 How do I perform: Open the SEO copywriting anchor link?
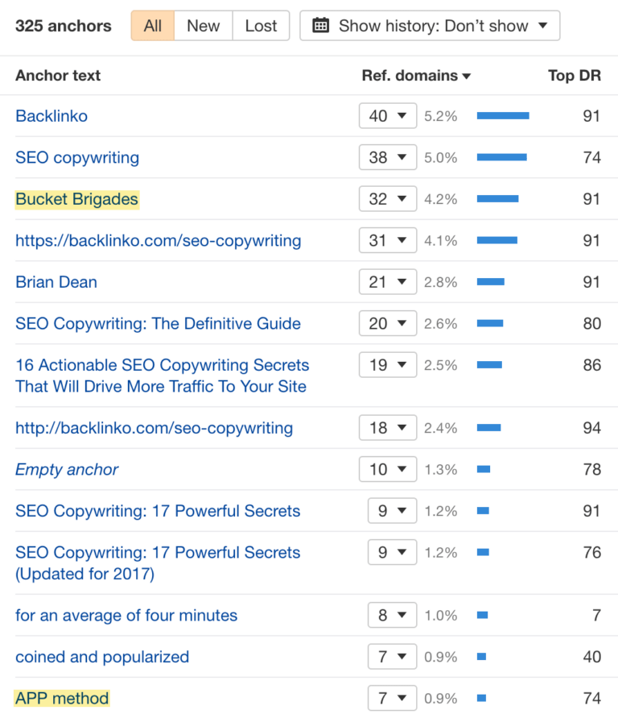coord(76,157)
